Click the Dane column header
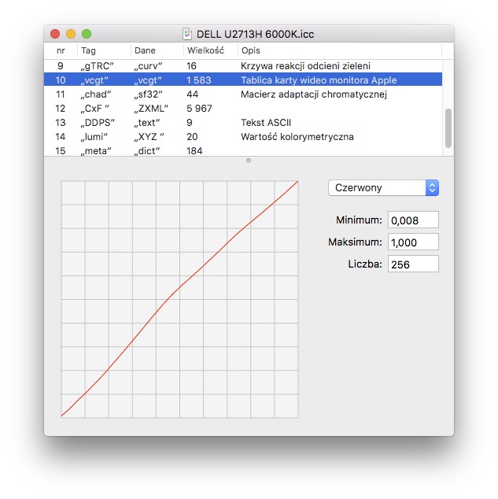 click(157, 50)
